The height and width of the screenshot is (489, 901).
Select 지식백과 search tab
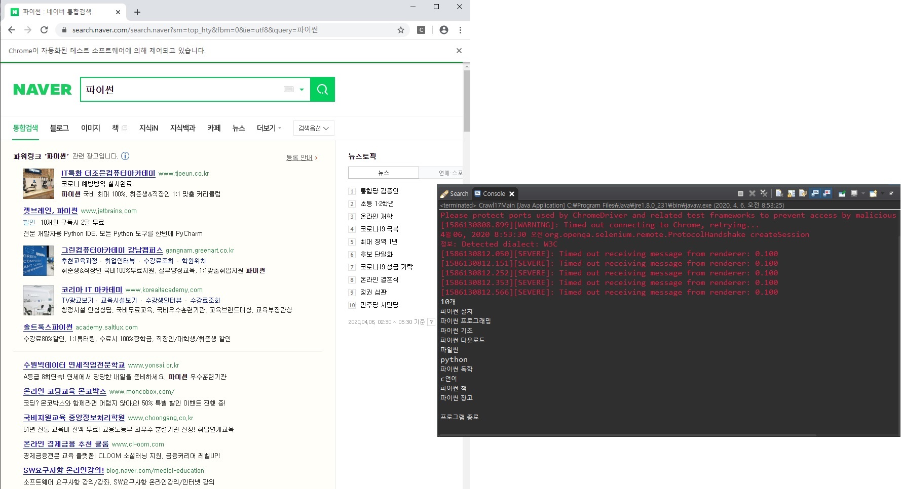(182, 128)
